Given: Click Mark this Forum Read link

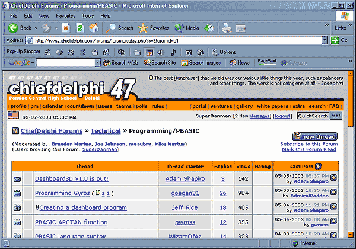Looking at the screenshot, I should 309,149.
